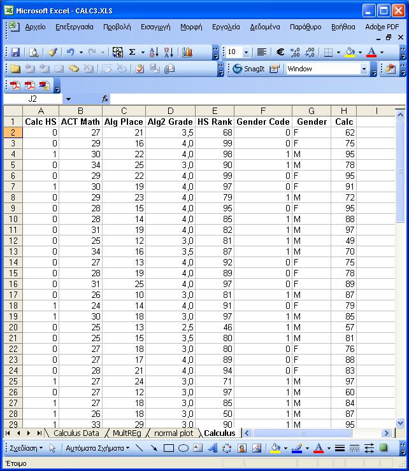This screenshot has width=409, height=471.
Task: Click the Select Objects pointer on drawing toolbar
Action: (x=53, y=448)
